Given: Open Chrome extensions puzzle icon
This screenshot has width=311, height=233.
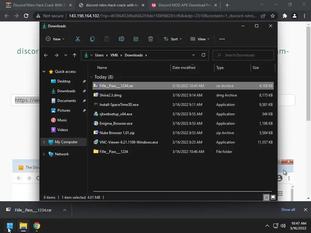Looking at the screenshot, I should click(x=285, y=16).
